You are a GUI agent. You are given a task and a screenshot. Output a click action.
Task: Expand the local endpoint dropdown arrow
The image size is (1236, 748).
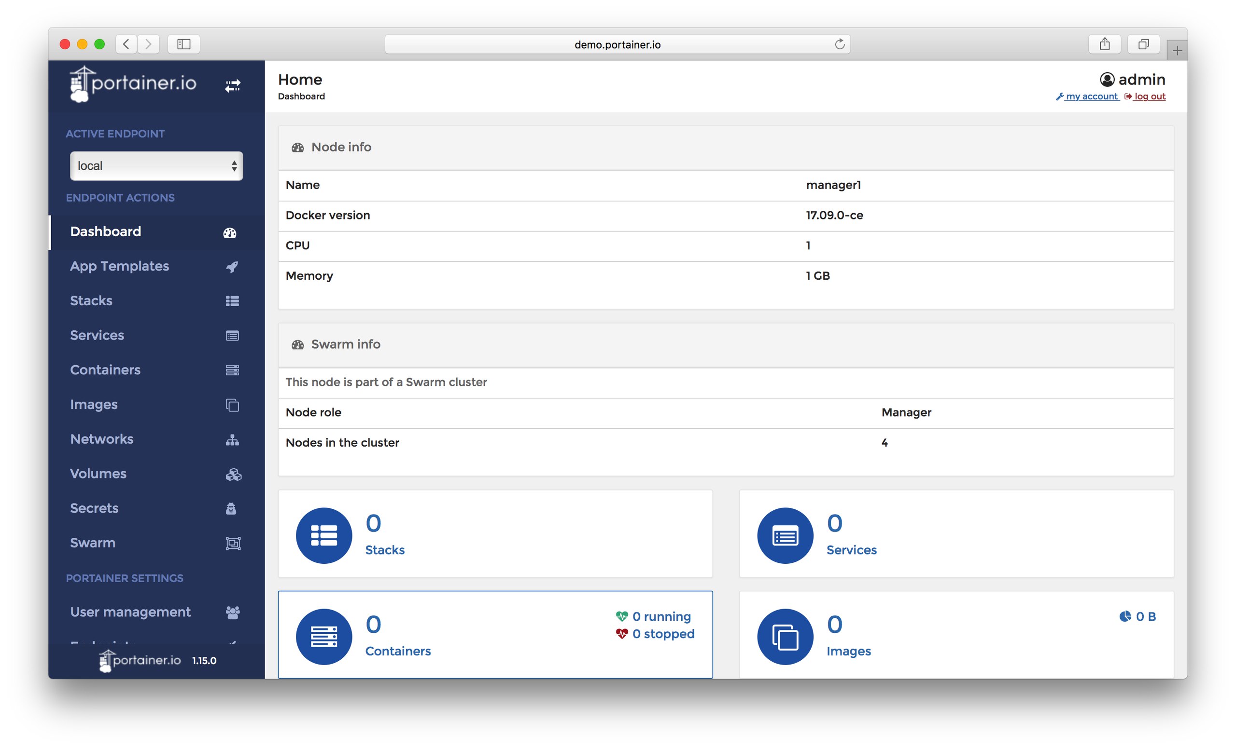tap(234, 166)
